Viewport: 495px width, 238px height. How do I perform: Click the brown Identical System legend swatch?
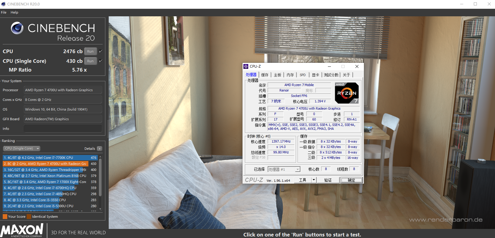(x=29, y=217)
